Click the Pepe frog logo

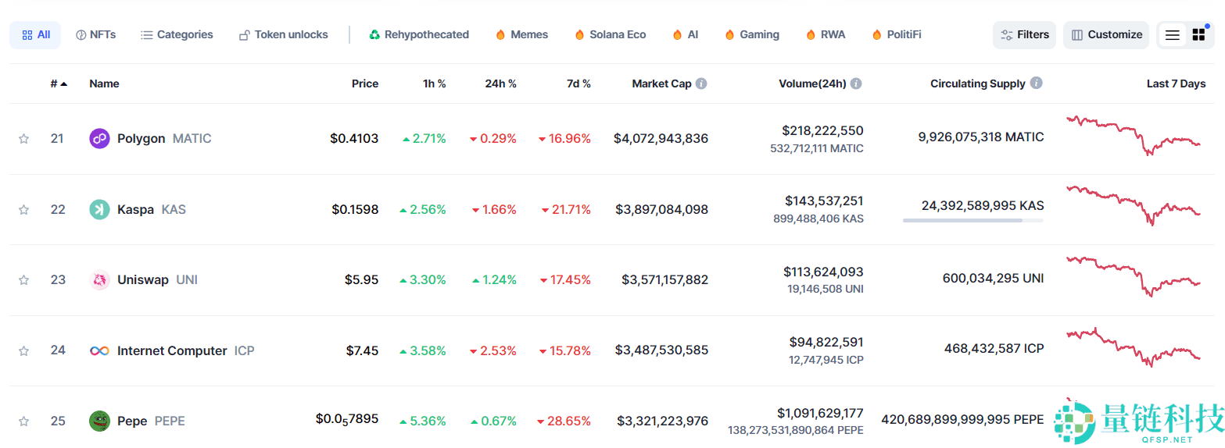pos(100,421)
